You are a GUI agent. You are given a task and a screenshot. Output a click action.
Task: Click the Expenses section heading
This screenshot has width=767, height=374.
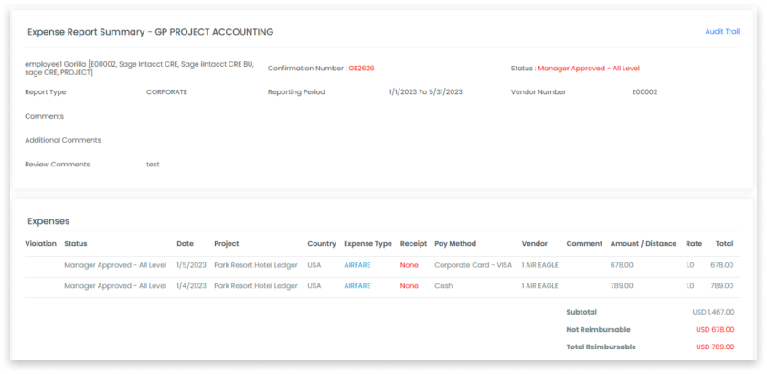pyautogui.click(x=48, y=221)
